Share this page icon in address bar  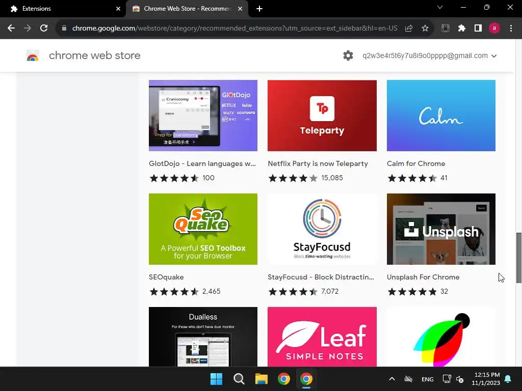[x=409, y=29]
